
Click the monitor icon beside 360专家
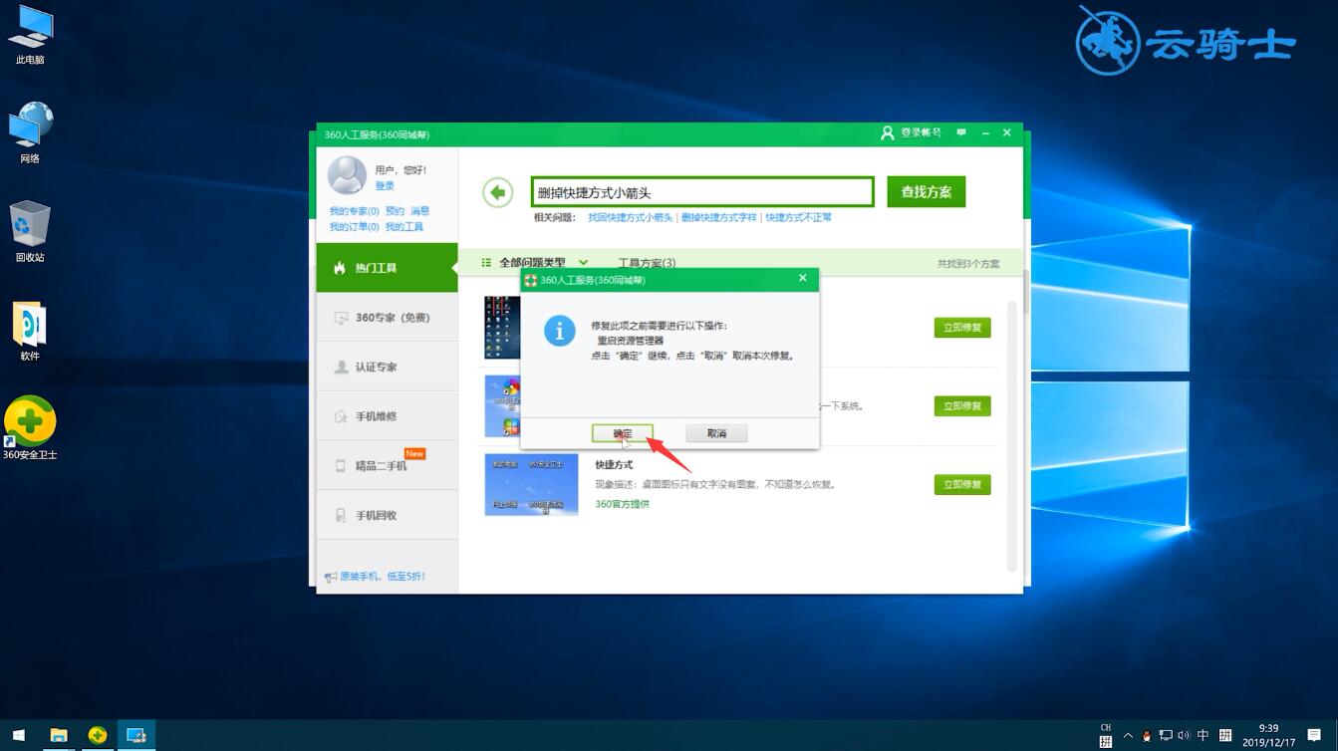(341, 318)
